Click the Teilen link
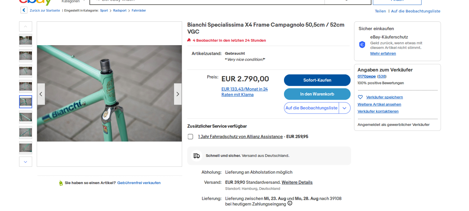This screenshot has height=211, width=469. [380, 11]
